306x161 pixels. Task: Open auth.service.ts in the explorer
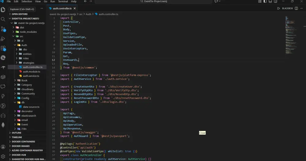click(x=31, y=76)
